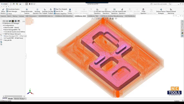The height and width of the screenshot is (104, 184).
Task: Start Simulate Toolpath
Action: 51,11
